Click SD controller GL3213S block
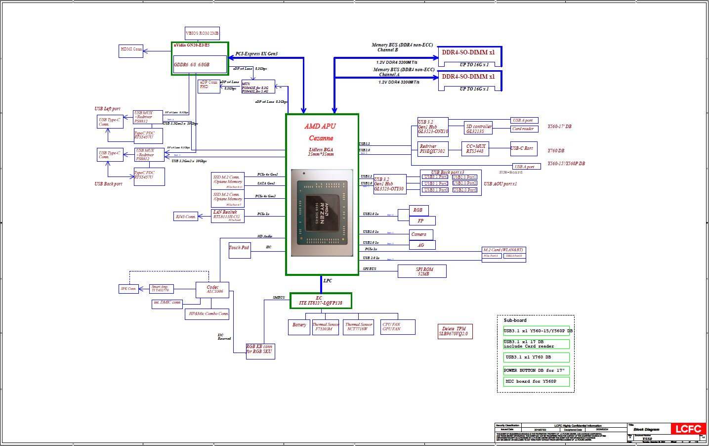Screen dimensions: 709x446 click(x=479, y=129)
